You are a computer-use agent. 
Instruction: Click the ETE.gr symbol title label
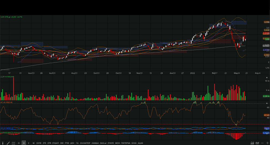[9, 17]
